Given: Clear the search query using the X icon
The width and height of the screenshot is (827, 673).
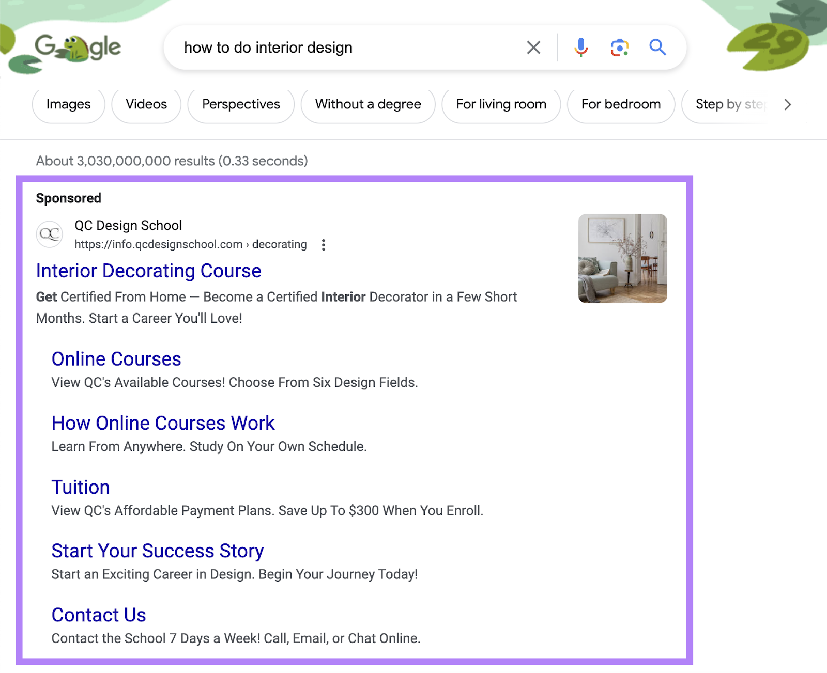Looking at the screenshot, I should tap(533, 48).
